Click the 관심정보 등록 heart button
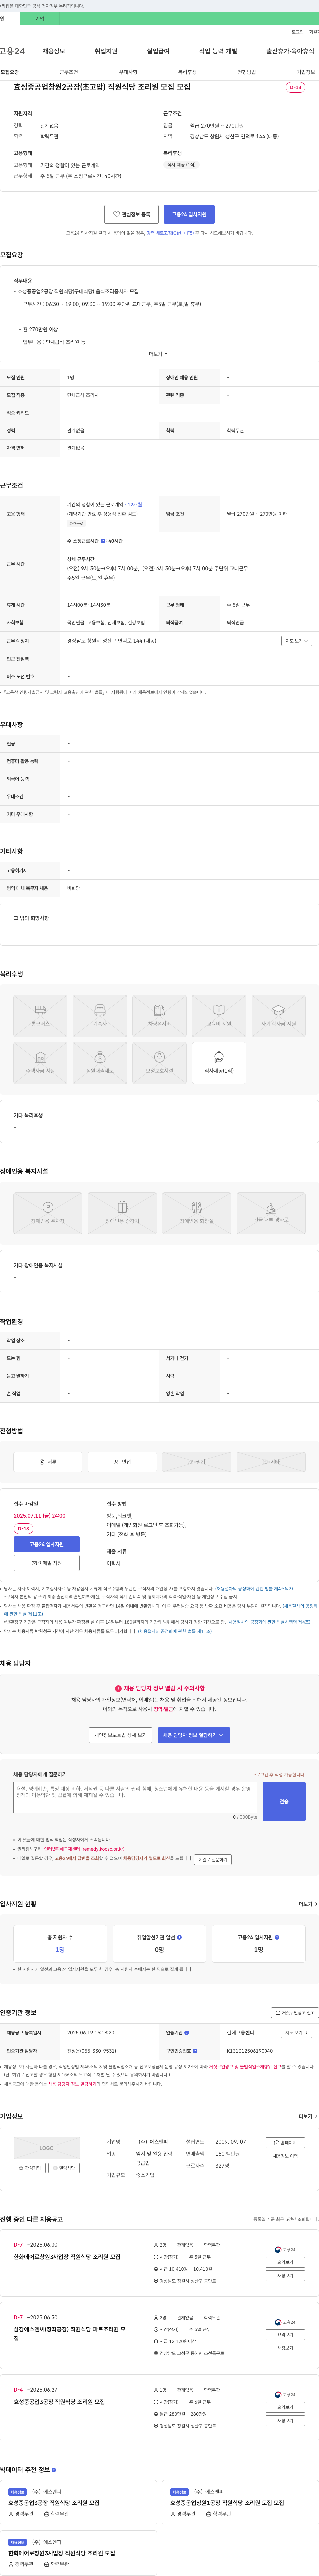This screenshot has height=2576, width=319. [x=131, y=214]
